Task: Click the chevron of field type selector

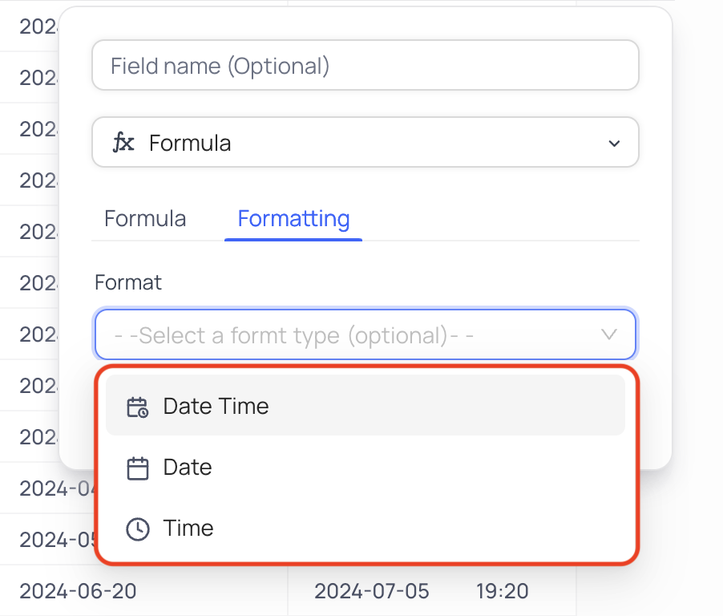Action: coord(614,144)
